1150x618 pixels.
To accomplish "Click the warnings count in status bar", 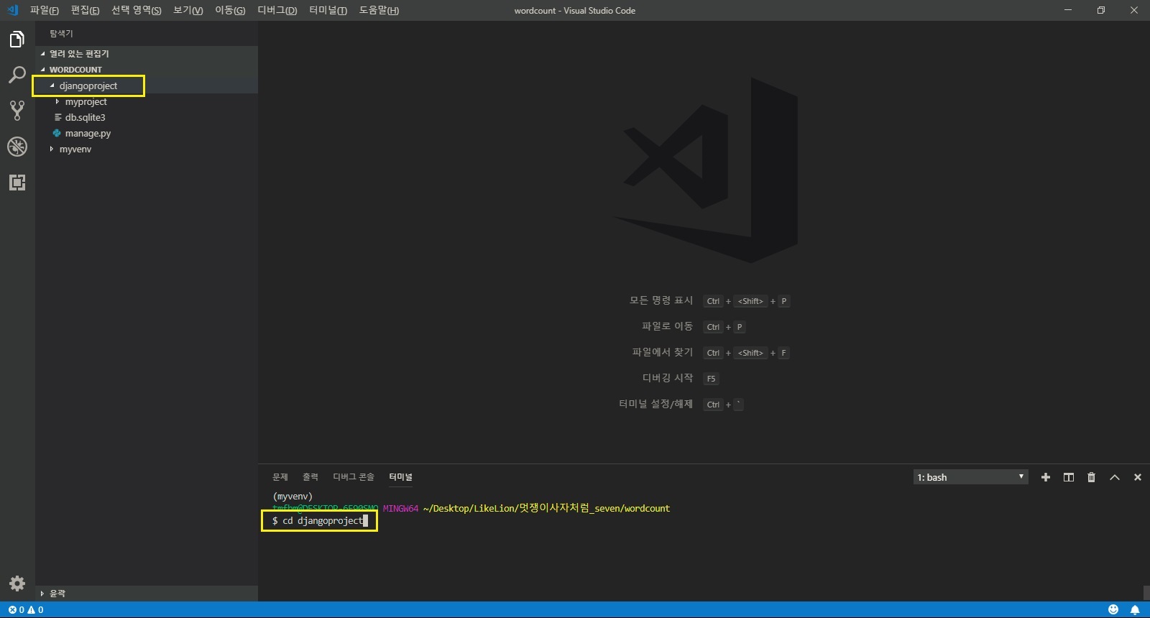I will [35, 609].
